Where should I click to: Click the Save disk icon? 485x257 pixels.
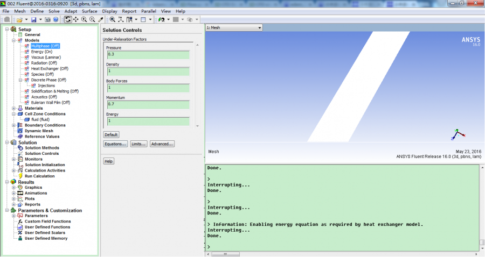(x=34, y=19)
